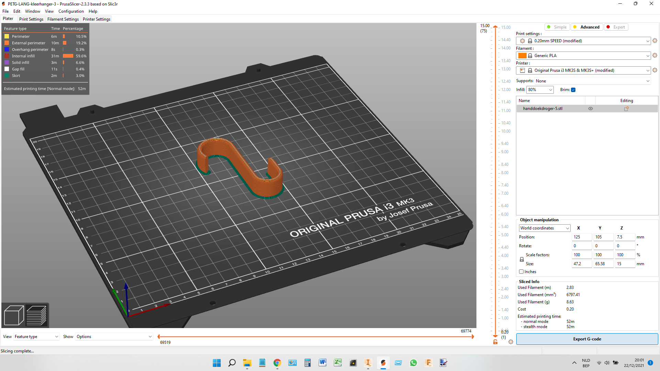The image size is (660, 371).
Task: Toggle visibility of handdoekdroger-5.stl
Action: tap(591, 109)
